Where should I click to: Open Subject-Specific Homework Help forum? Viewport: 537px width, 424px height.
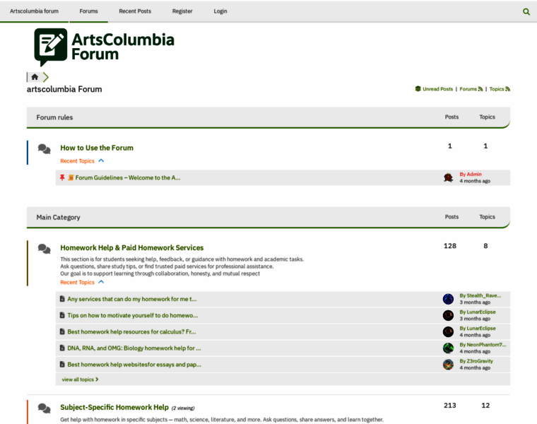coord(114,407)
